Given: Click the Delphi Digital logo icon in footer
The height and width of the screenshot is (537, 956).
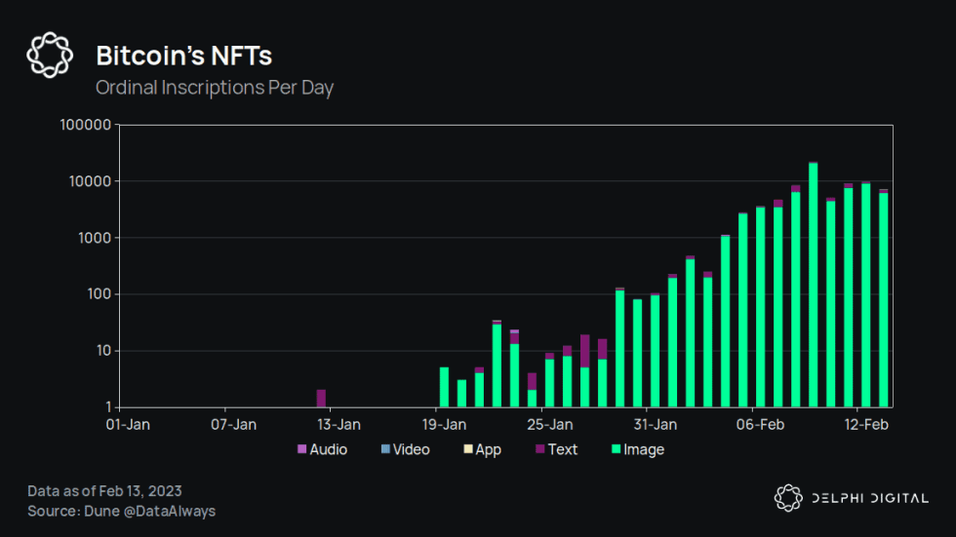Looking at the screenshot, I should coord(788,498).
